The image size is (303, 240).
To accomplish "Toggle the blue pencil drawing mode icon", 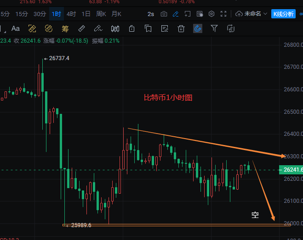I will [176, 14].
